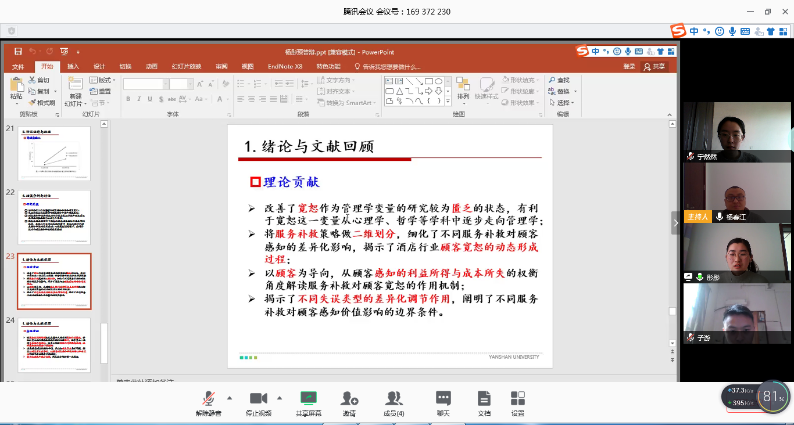
Task: Open the Layout dropdown in Slides group
Action: (103, 80)
